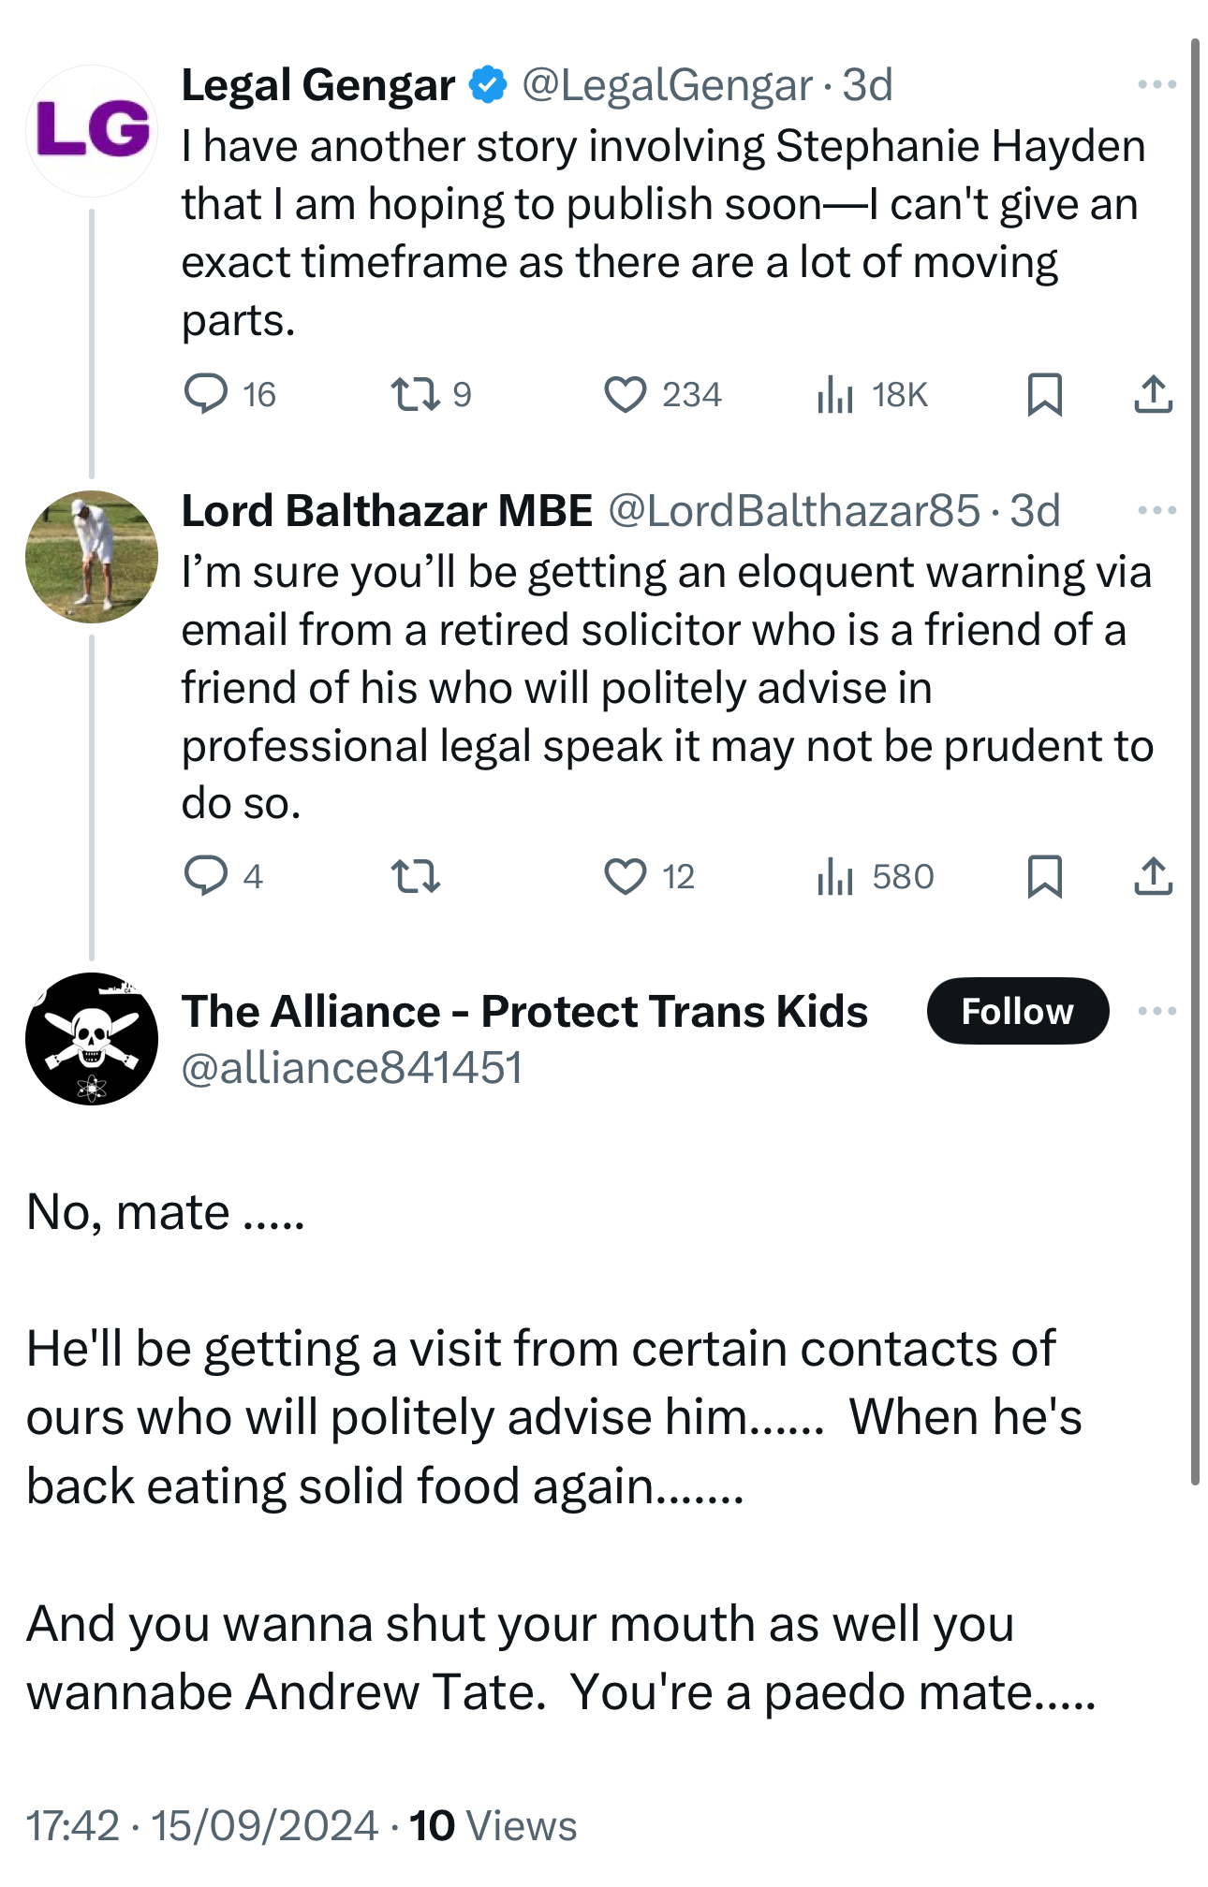View analytics showing 580 views

point(834,876)
